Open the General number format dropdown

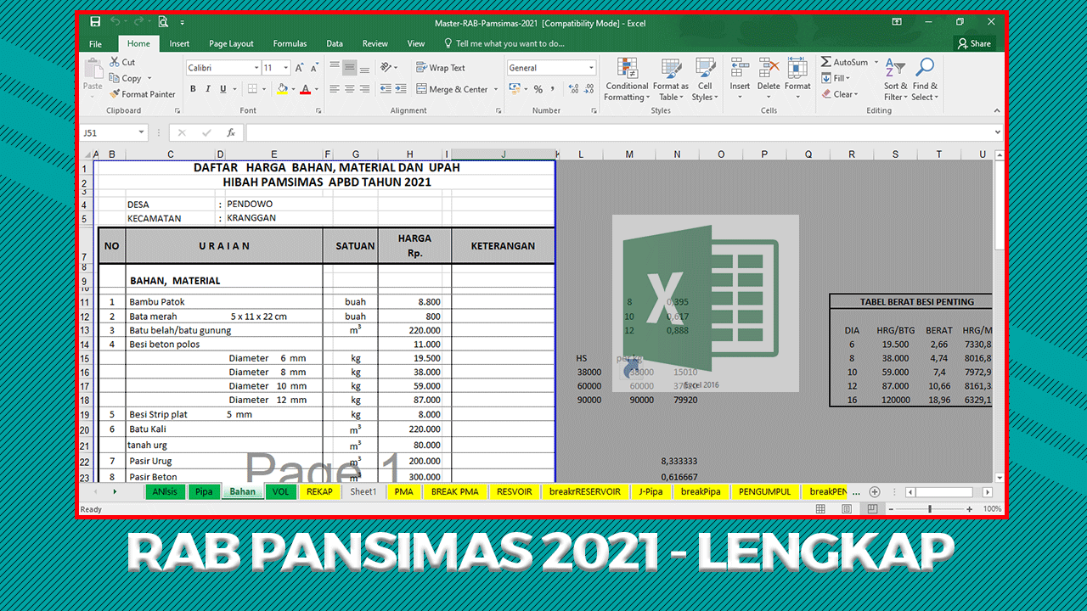(591, 68)
